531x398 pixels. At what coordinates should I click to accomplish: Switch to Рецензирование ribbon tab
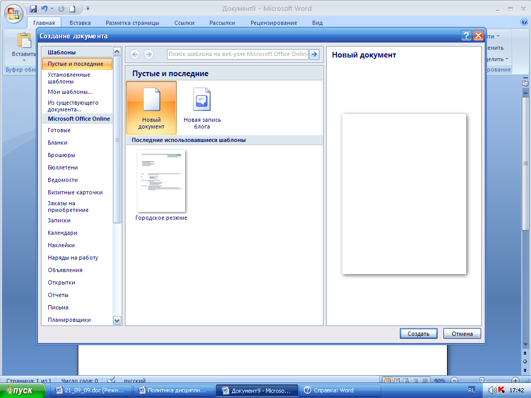point(274,23)
